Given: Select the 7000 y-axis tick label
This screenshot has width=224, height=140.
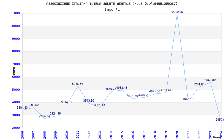Looking at the screenshot, I should pos(16,64).
